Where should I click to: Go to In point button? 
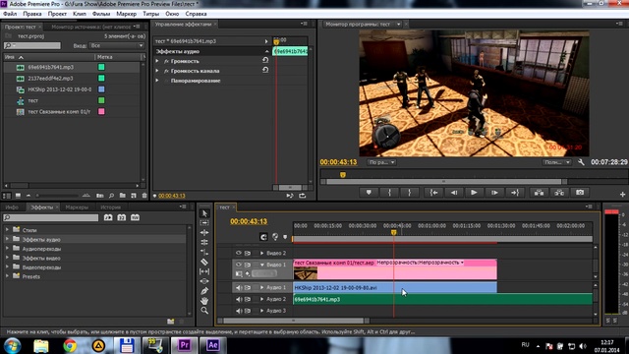433,193
